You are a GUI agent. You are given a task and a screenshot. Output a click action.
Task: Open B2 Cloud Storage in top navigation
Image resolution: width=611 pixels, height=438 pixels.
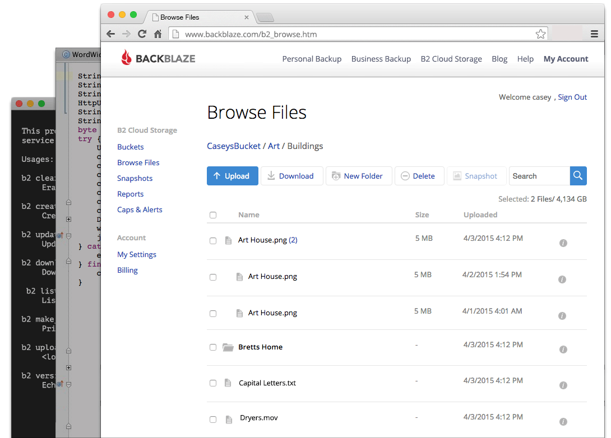451,59
